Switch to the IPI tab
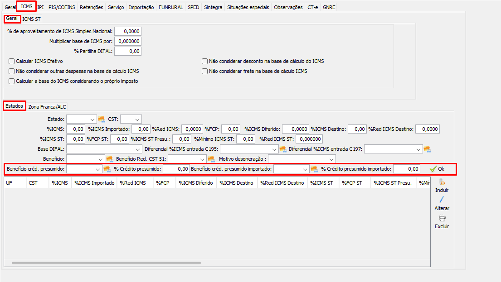The height and width of the screenshot is (282, 501). [40, 7]
